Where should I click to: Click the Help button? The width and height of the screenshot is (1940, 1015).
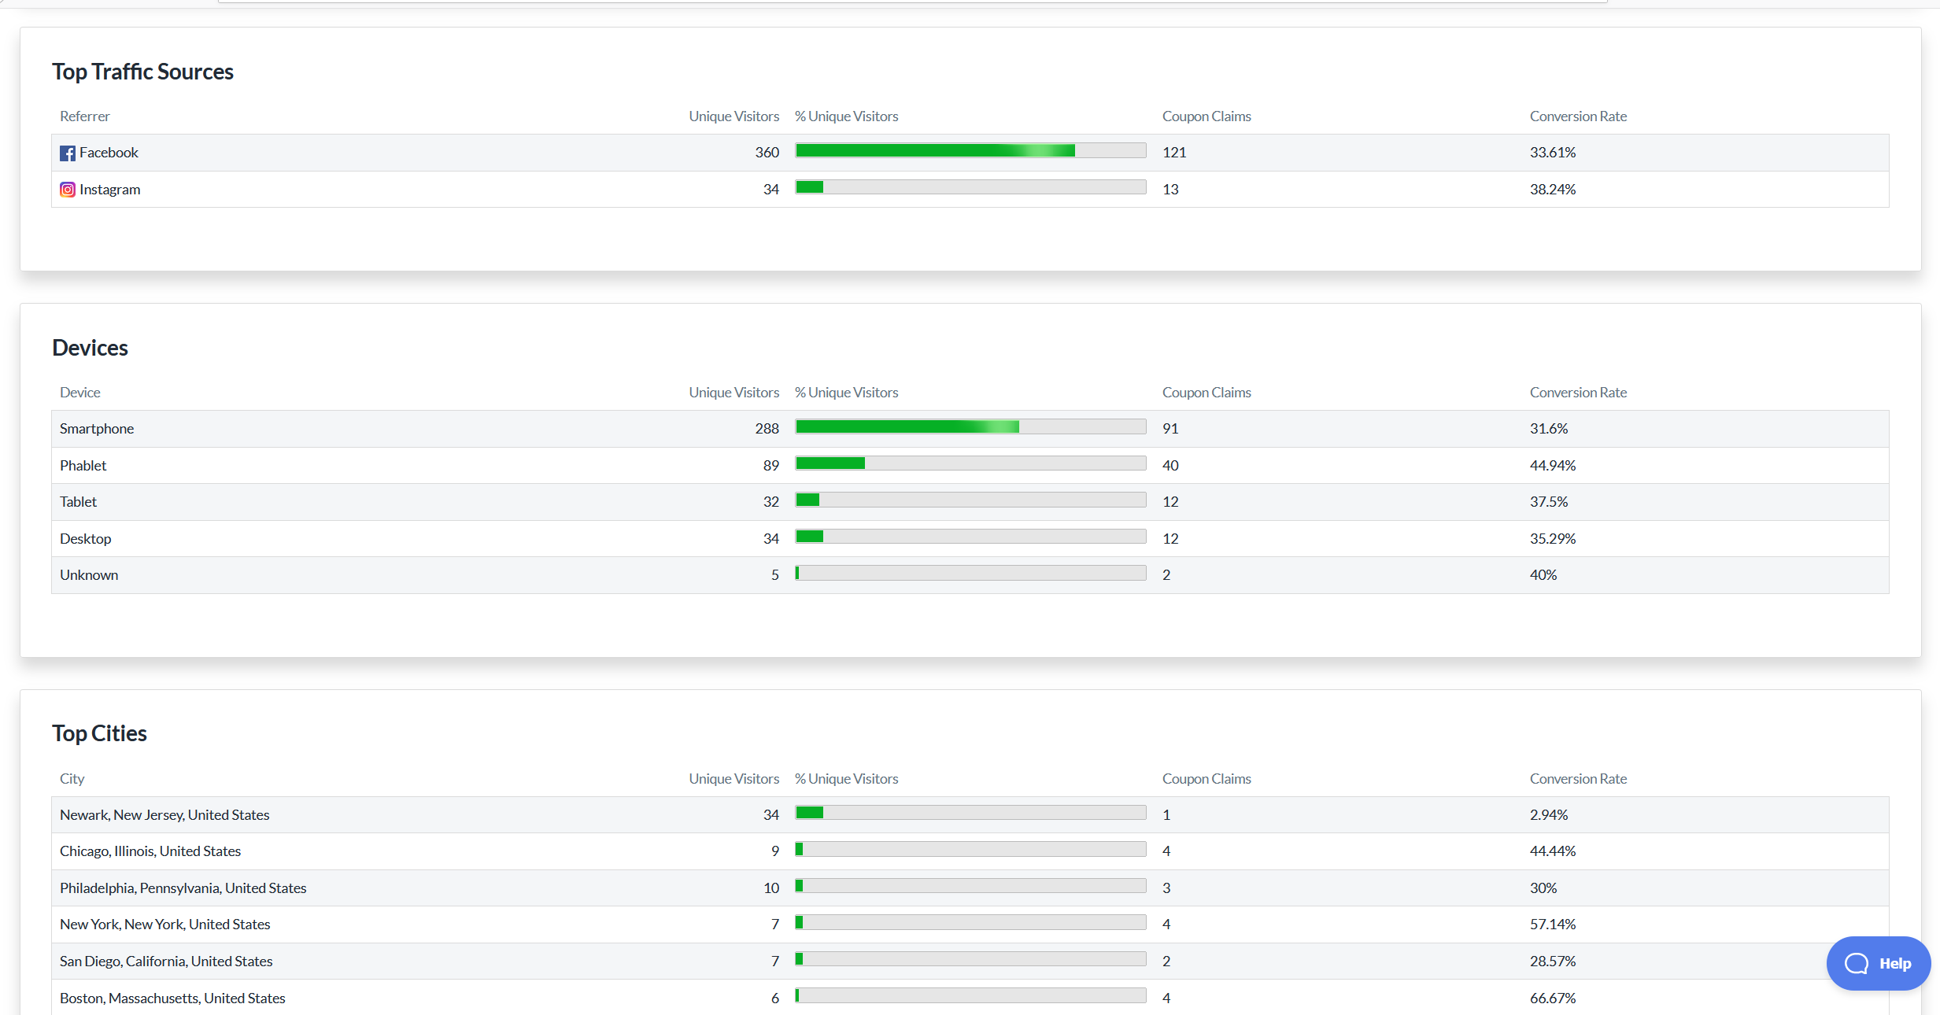(1894, 963)
